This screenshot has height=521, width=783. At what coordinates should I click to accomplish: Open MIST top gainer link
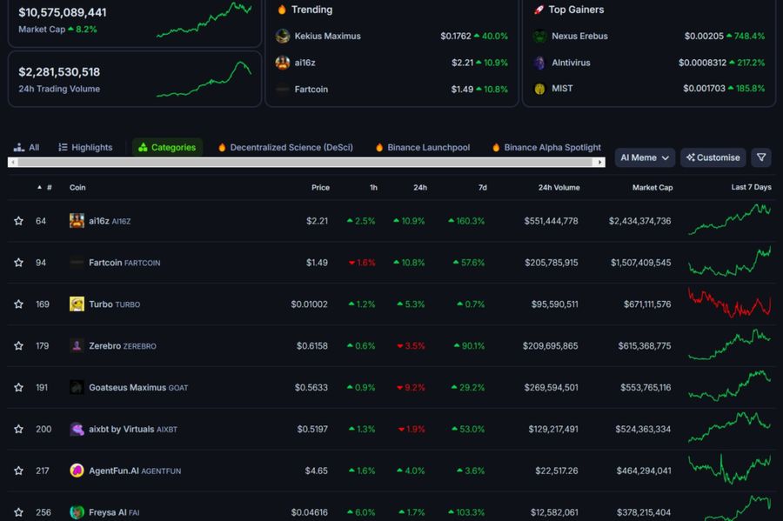click(562, 89)
